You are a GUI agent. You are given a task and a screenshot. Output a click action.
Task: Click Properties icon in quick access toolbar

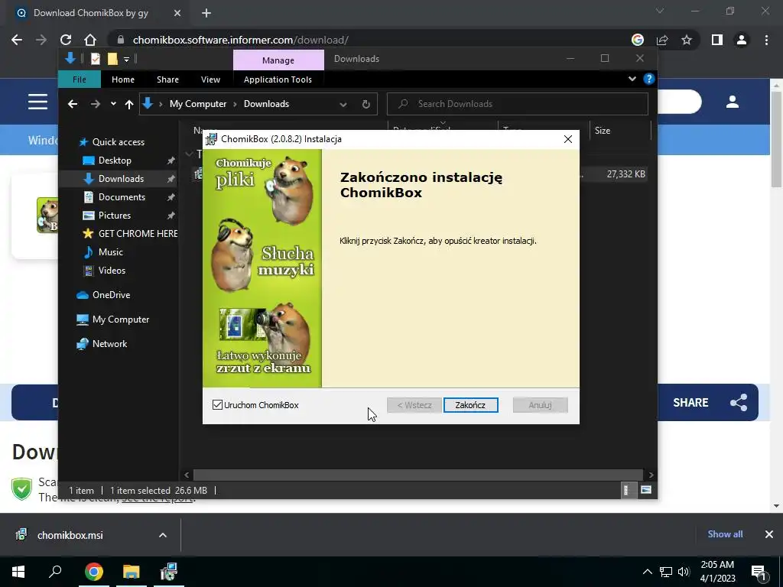click(95, 59)
